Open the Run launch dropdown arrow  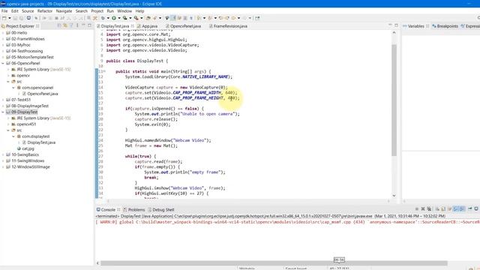click(119, 18)
